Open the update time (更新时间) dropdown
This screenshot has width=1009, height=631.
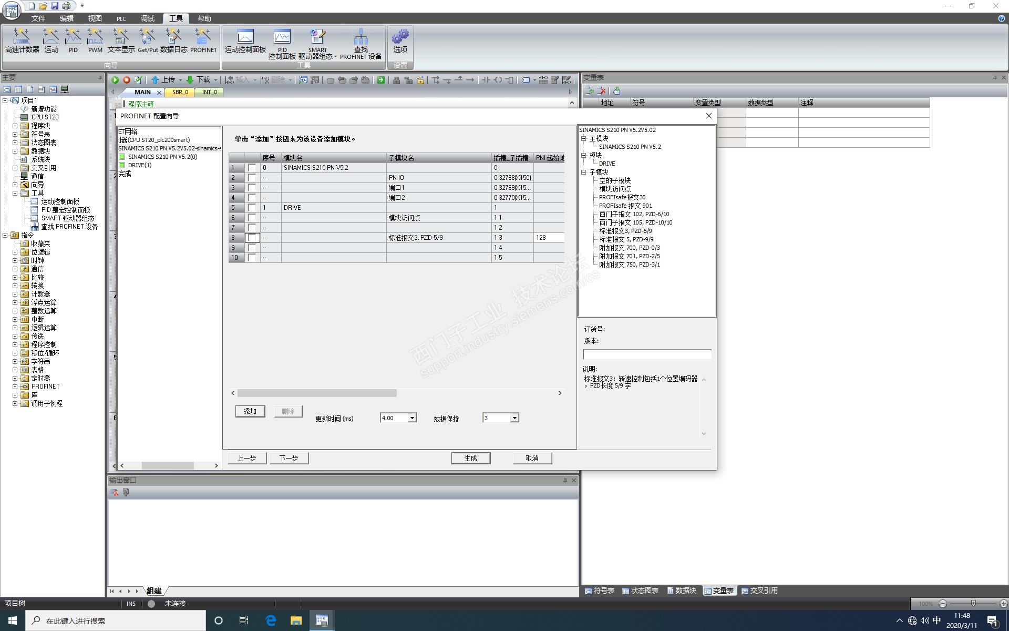tap(412, 418)
